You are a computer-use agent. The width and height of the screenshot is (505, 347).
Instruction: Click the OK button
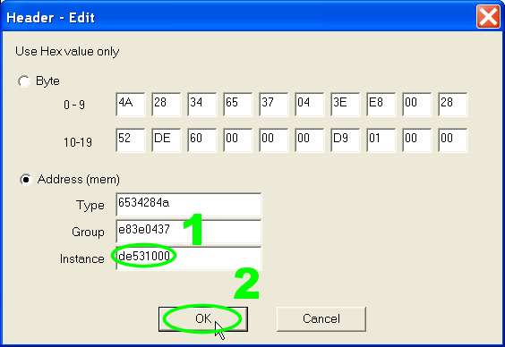(203, 318)
